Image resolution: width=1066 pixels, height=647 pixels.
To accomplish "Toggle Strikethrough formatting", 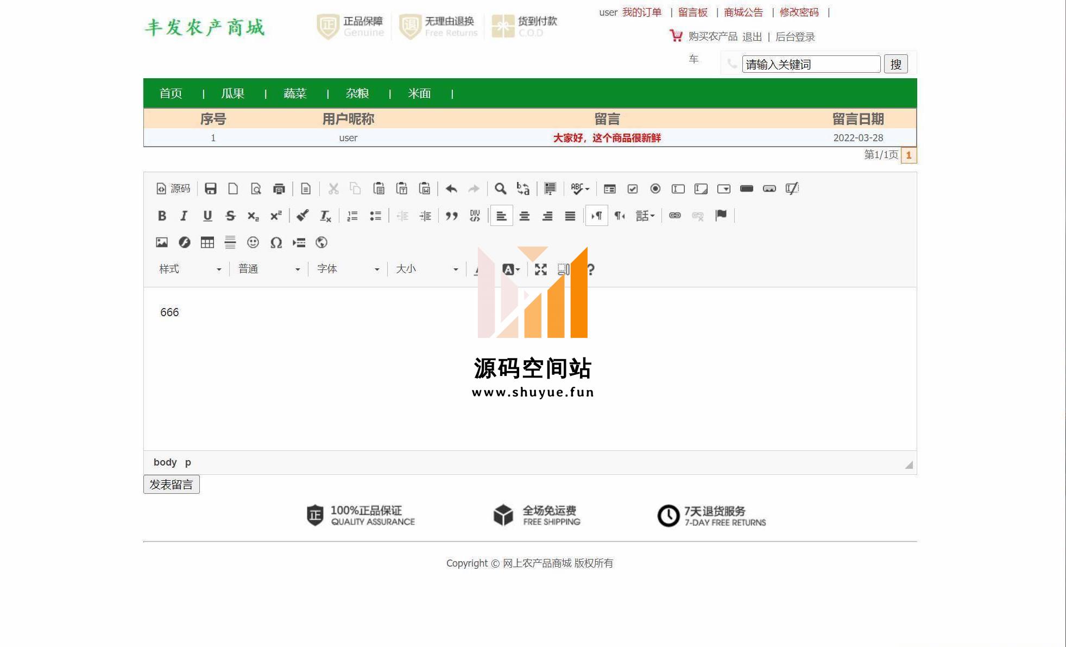I will tap(230, 216).
